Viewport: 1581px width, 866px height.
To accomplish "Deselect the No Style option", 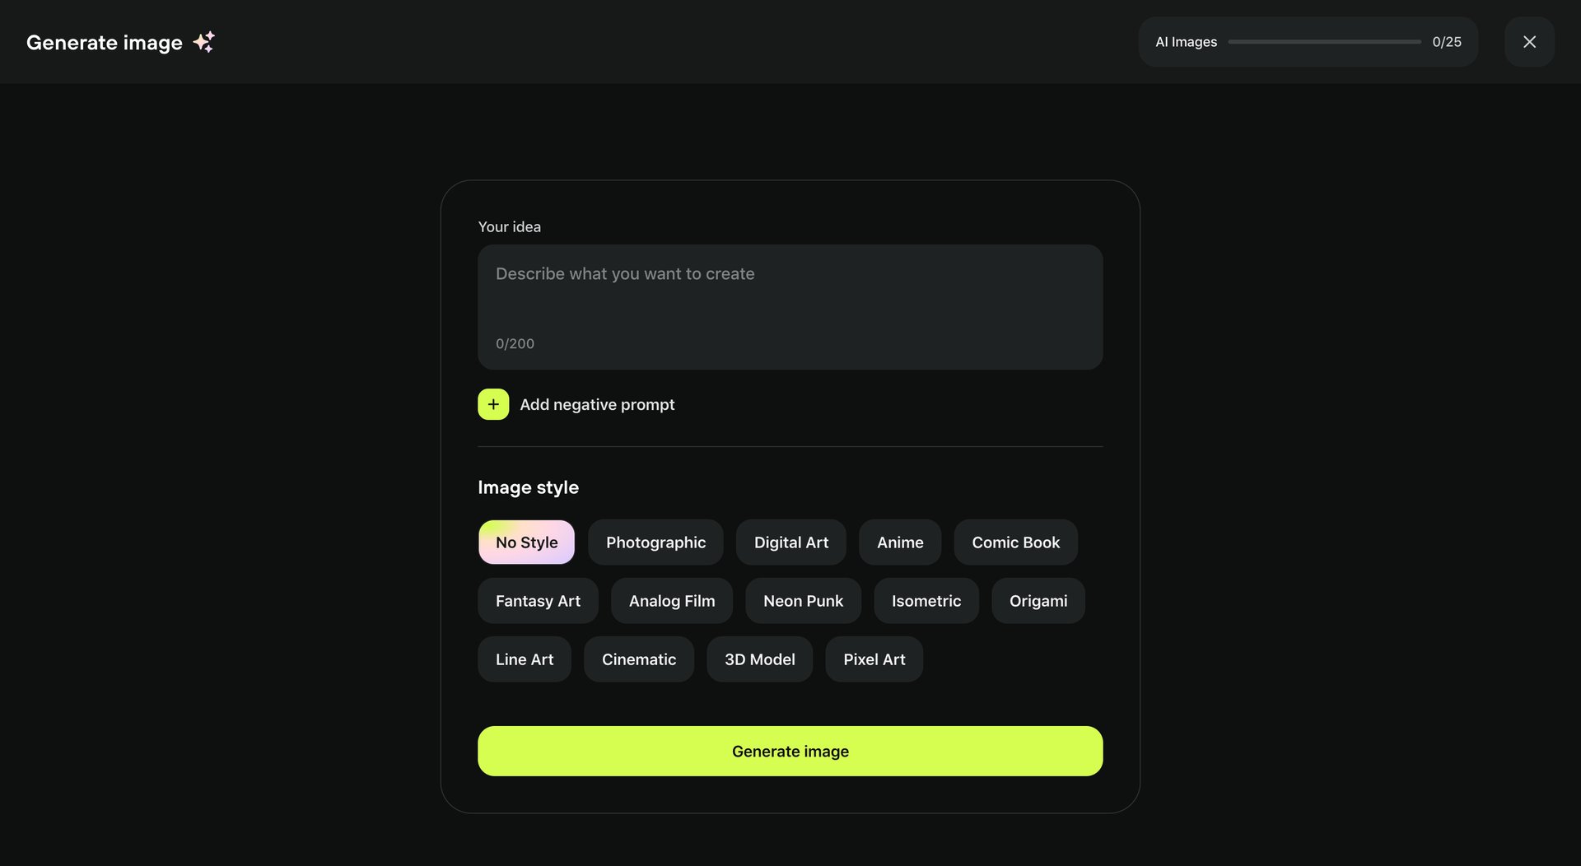I will pyautogui.click(x=526, y=542).
